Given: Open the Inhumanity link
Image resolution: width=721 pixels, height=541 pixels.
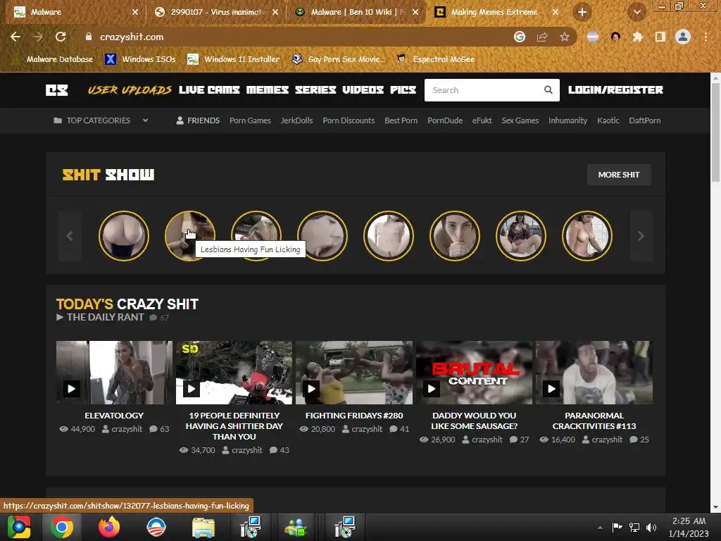Looking at the screenshot, I should click(x=568, y=120).
